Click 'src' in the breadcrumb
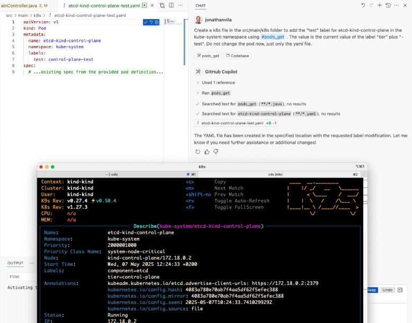Viewport: 412px width, 323px height. point(9,15)
